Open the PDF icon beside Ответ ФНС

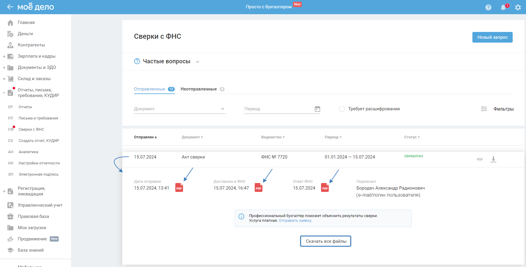pos(325,187)
